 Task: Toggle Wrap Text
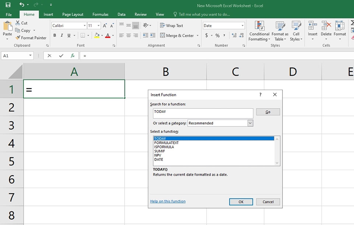tap(171, 25)
